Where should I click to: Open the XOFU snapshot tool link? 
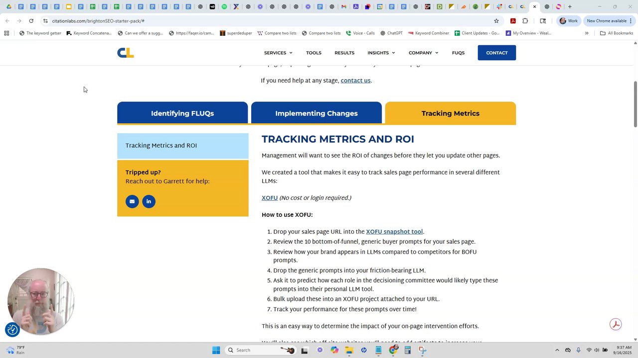394,232
